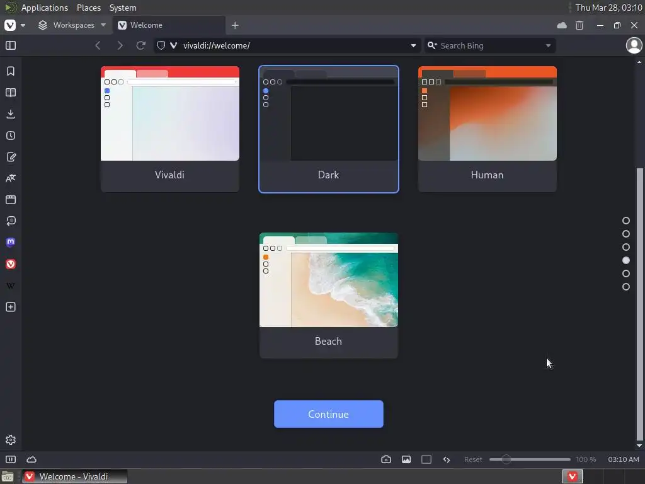The width and height of the screenshot is (645, 484).
Task: Expand the search field dropdown arrow
Action: tap(548, 45)
